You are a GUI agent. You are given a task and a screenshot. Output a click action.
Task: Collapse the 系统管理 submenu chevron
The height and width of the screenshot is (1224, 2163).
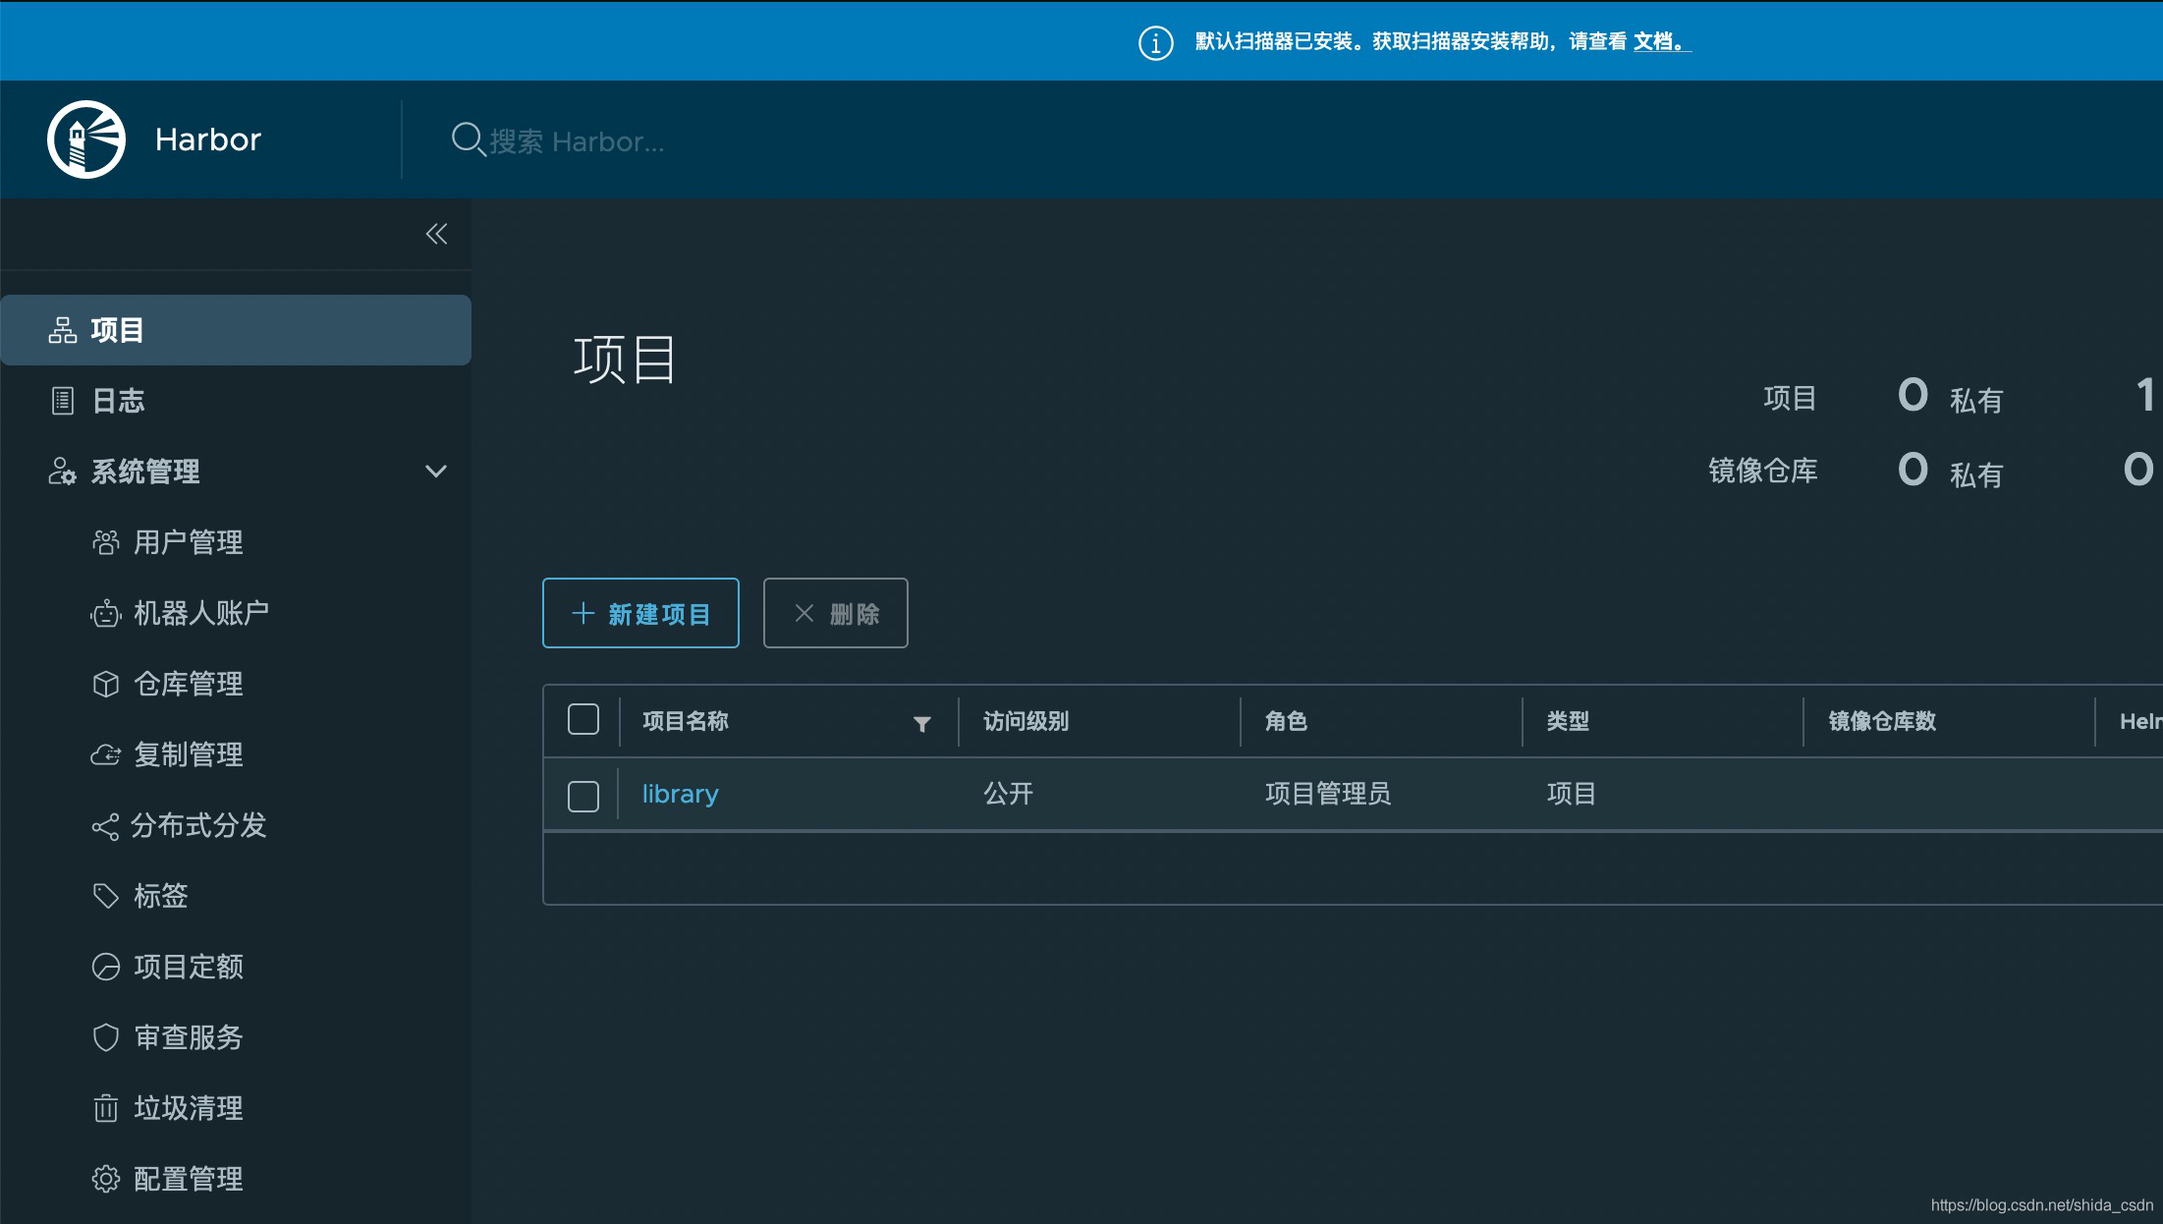pos(436,472)
